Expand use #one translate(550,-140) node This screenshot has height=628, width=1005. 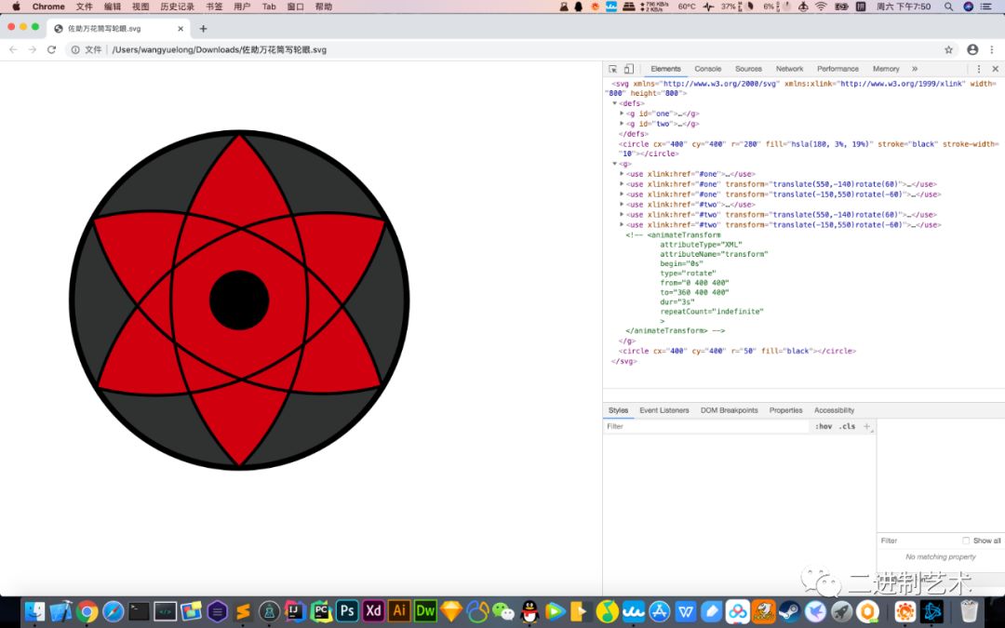pyautogui.click(x=622, y=184)
